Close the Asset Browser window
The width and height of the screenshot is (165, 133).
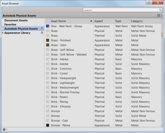[158, 2]
